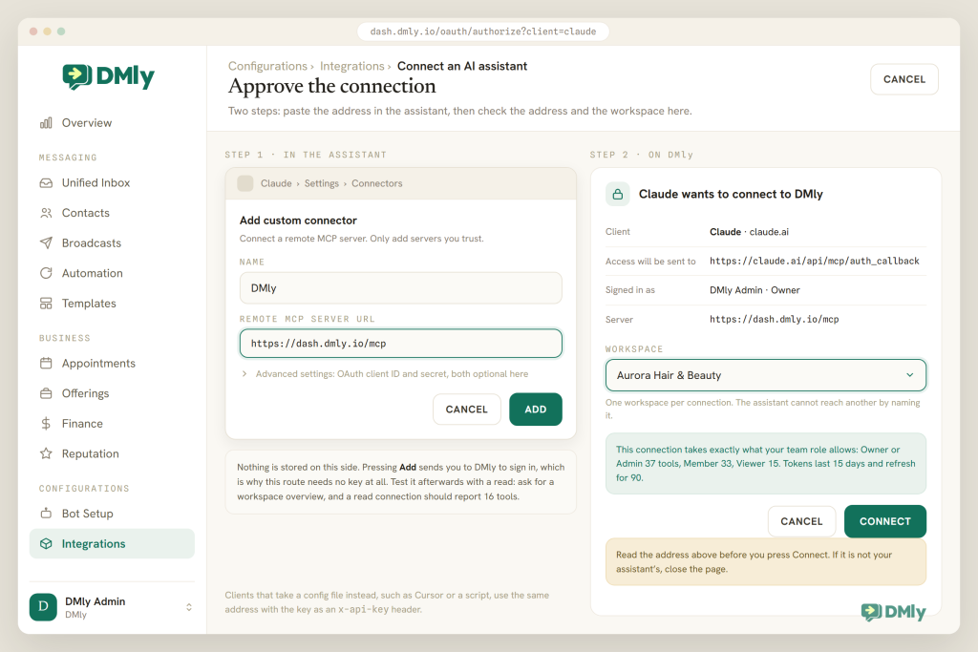Viewport: 978px width, 652px height.
Task: Click the Automation refresh icon
Action: click(46, 273)
